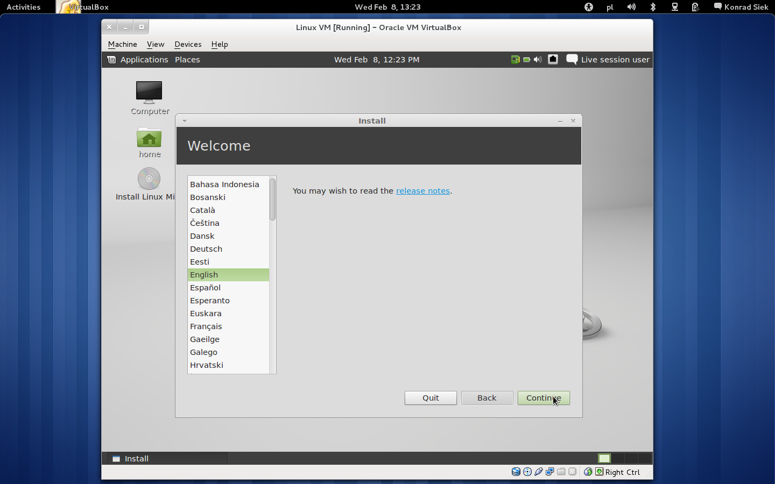Click the hard disk activity indicator in VirtualBox status bar

tap(516, 472)
